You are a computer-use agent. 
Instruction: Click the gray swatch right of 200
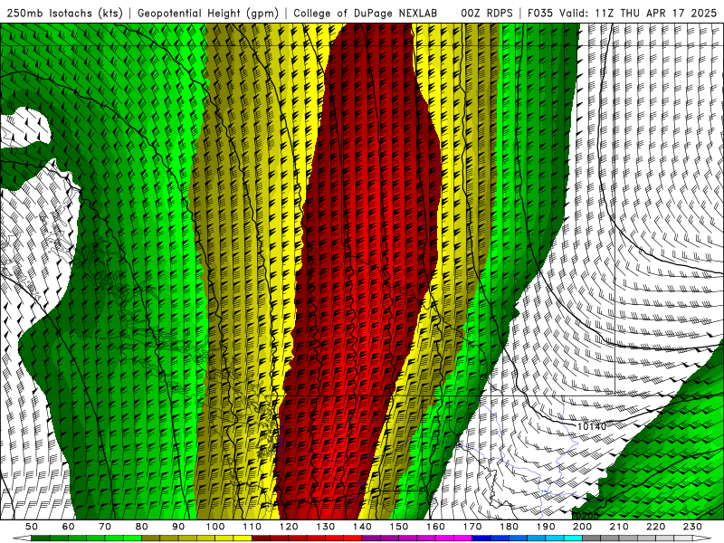pos(592,538)
